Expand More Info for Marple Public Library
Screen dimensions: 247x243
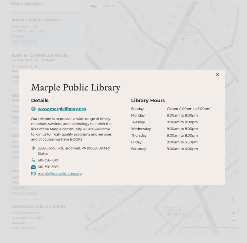[x=21, y=36]
